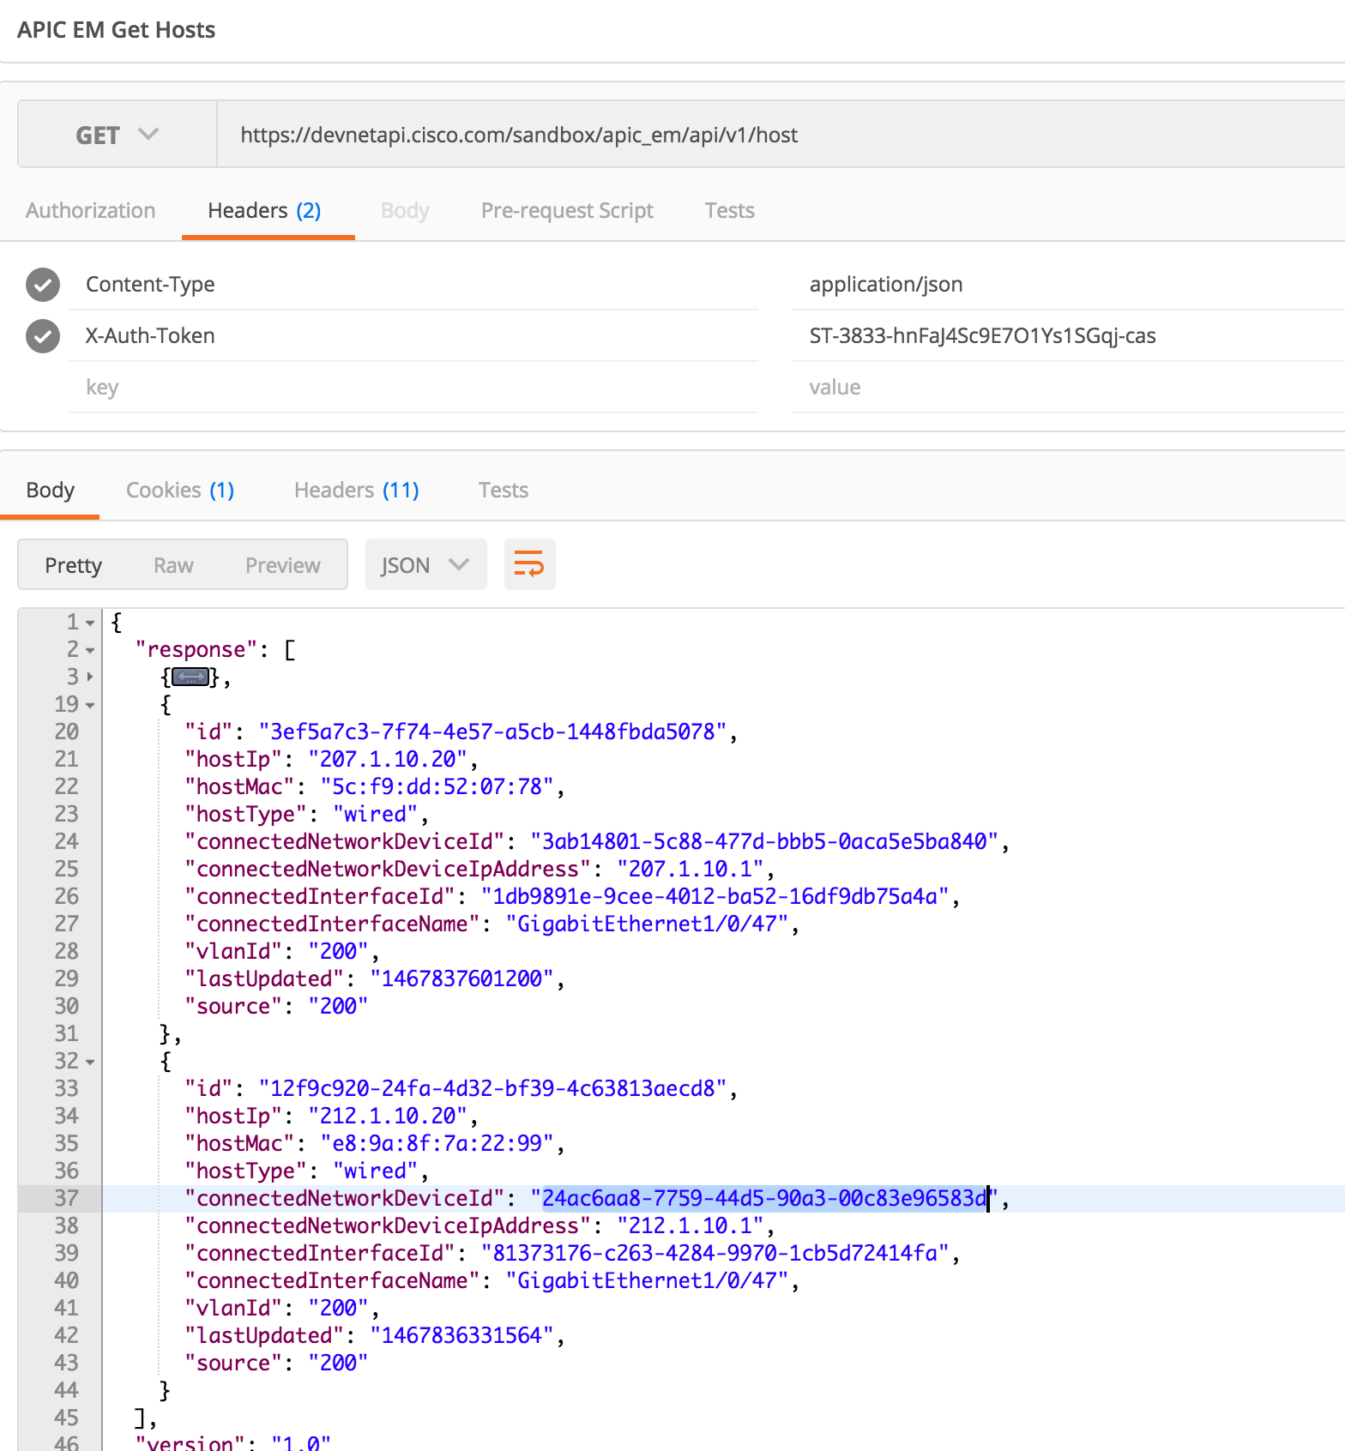Click the lastUpdated value 1467836331564
1345x1451 pixels.
461,1335
